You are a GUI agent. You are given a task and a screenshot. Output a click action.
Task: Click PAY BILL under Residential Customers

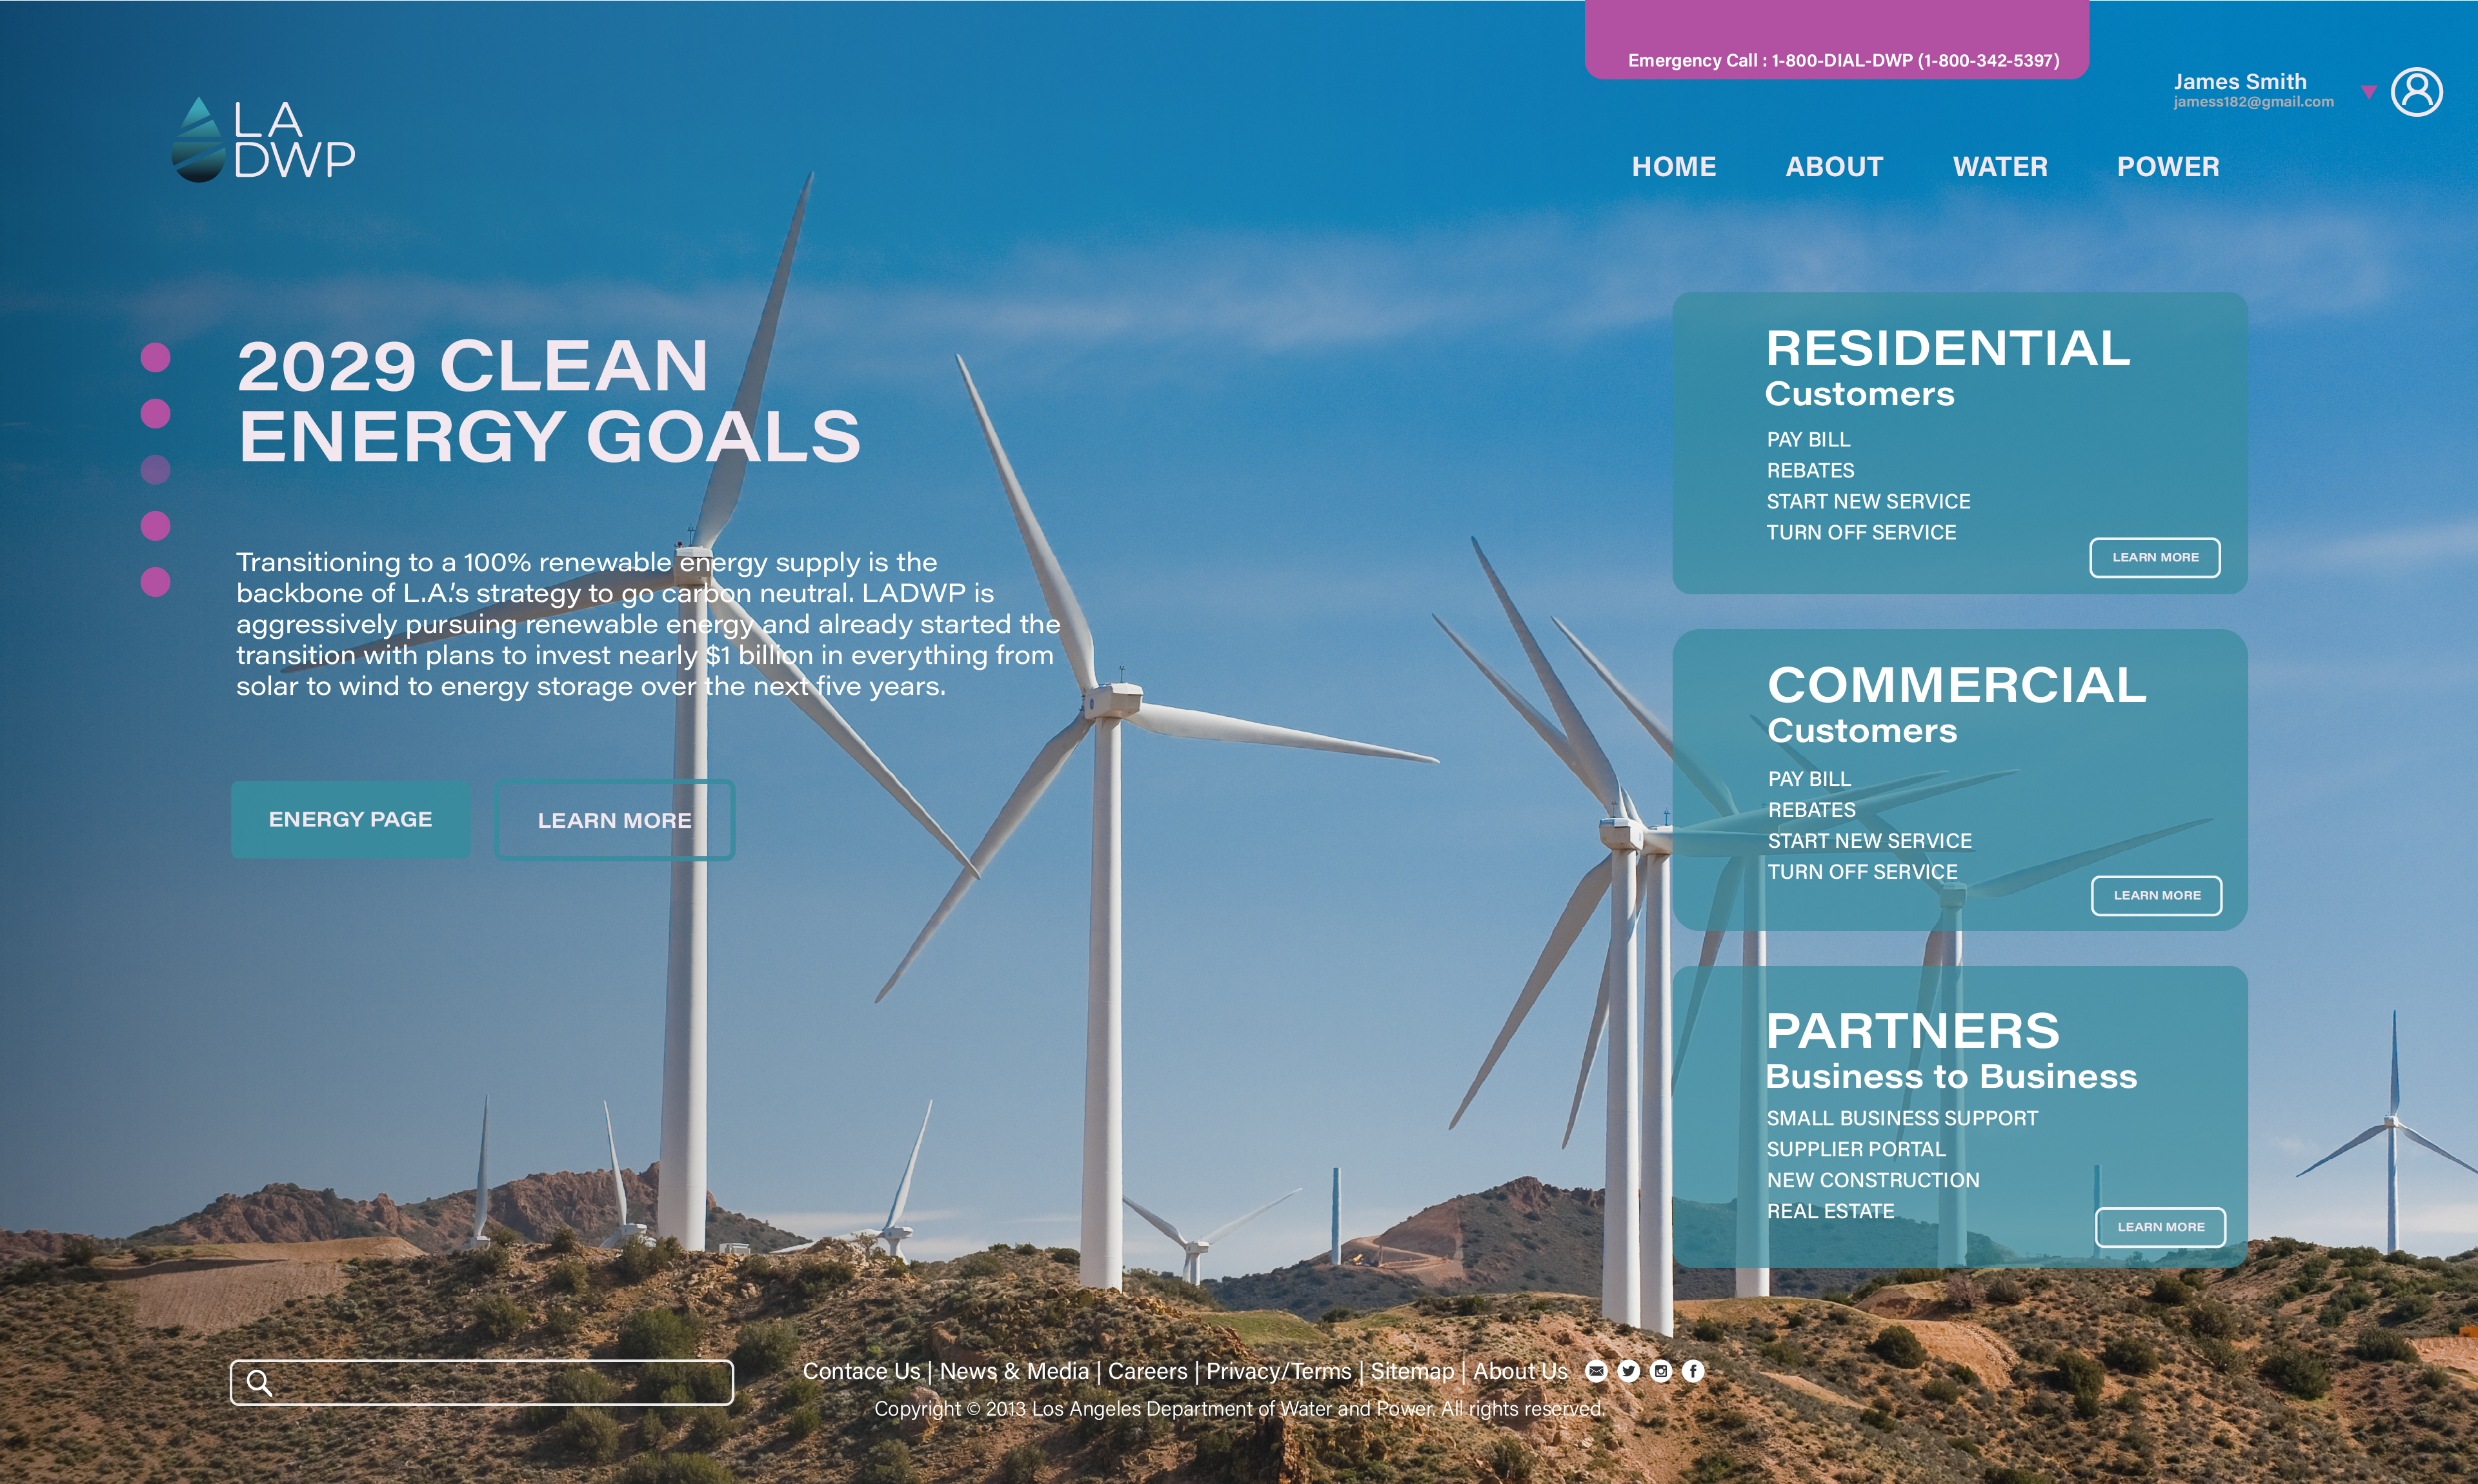click(1808, 440)
